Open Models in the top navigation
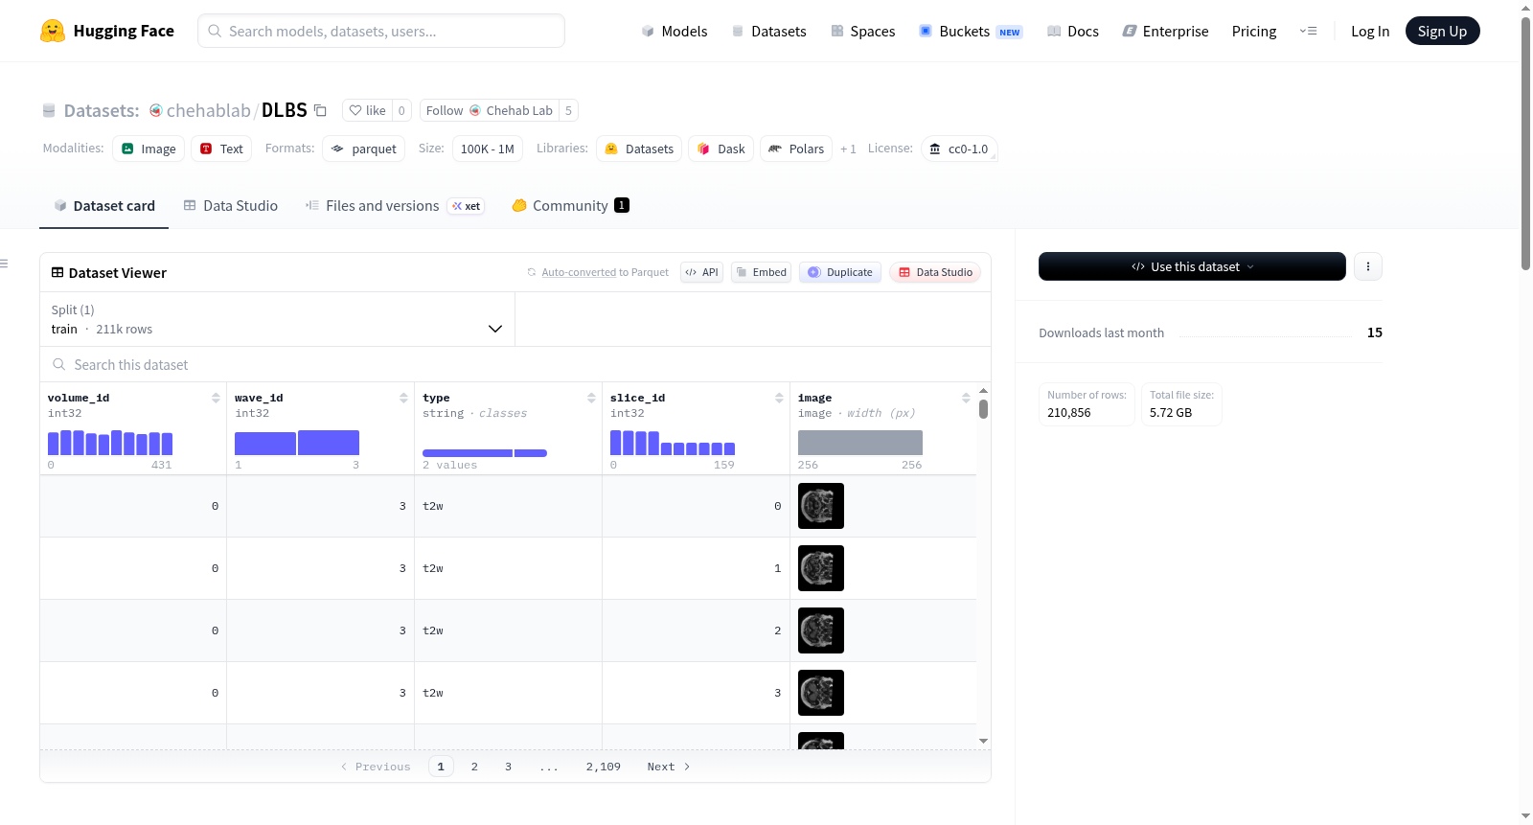The height and width of the screenshot is (825, 1533). click(675, 31)
